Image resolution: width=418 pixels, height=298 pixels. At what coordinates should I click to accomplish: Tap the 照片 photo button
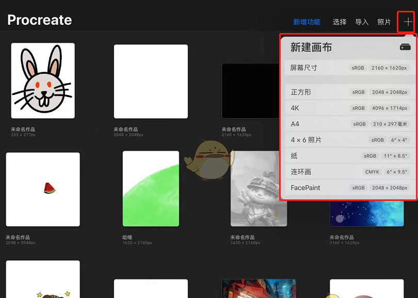(384, 22)
